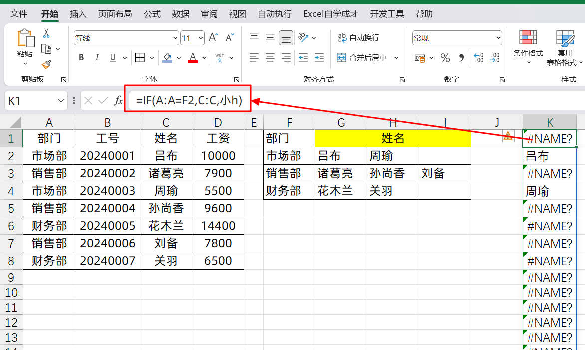Open the 视图 tab
Viewport: 585px width, 350px height.
point(237,14)
